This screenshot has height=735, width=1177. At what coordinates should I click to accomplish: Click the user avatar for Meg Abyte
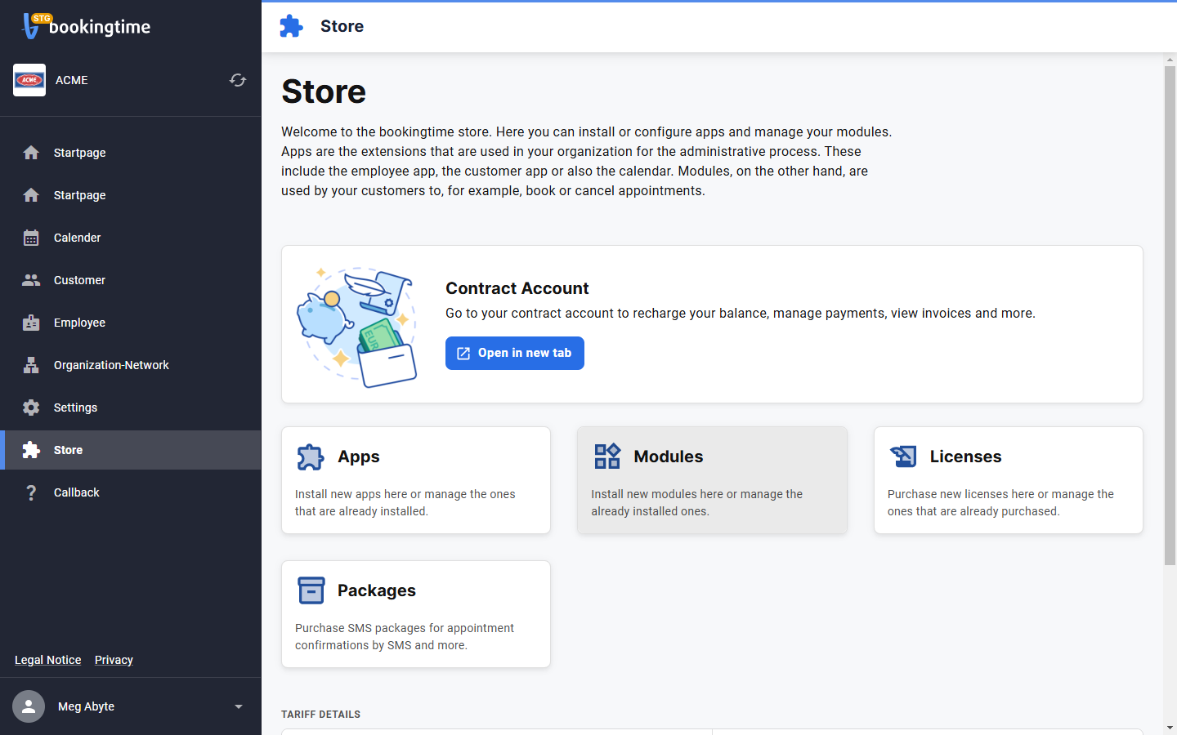tap(29, 706)
